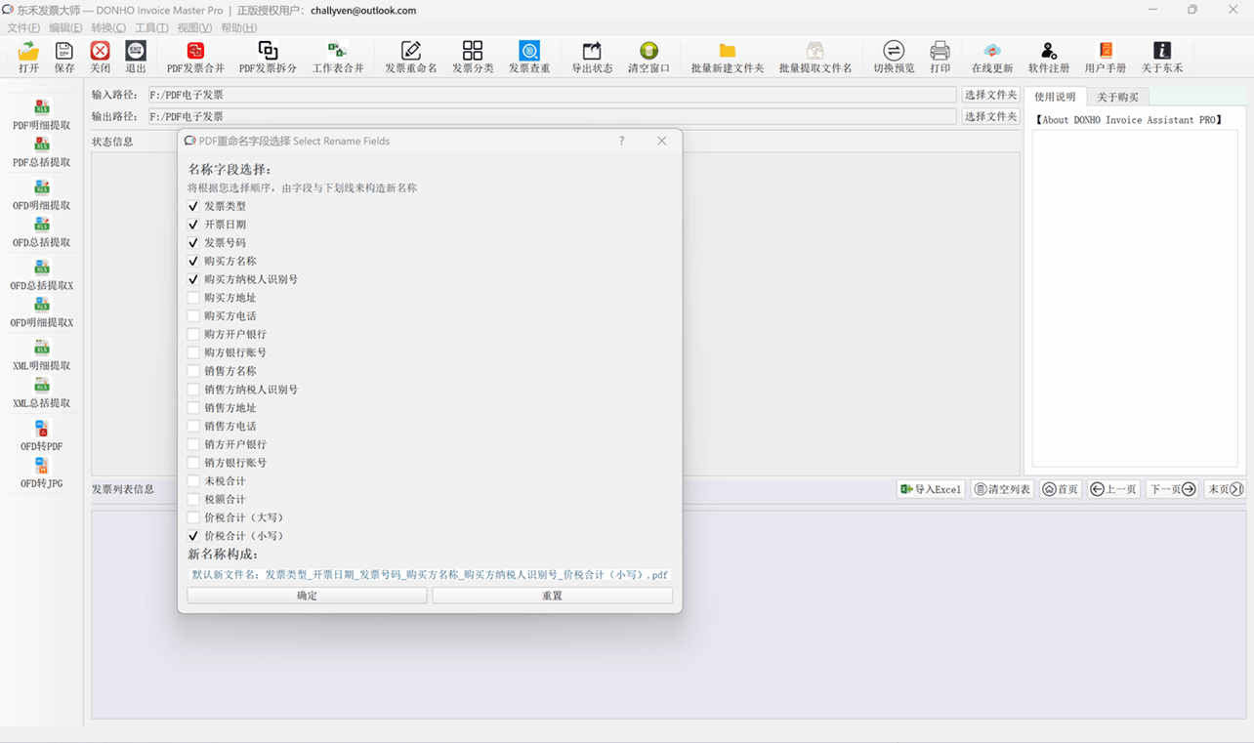
Task: Check the 购买方地址 checkbox
Action: (193, 298)
